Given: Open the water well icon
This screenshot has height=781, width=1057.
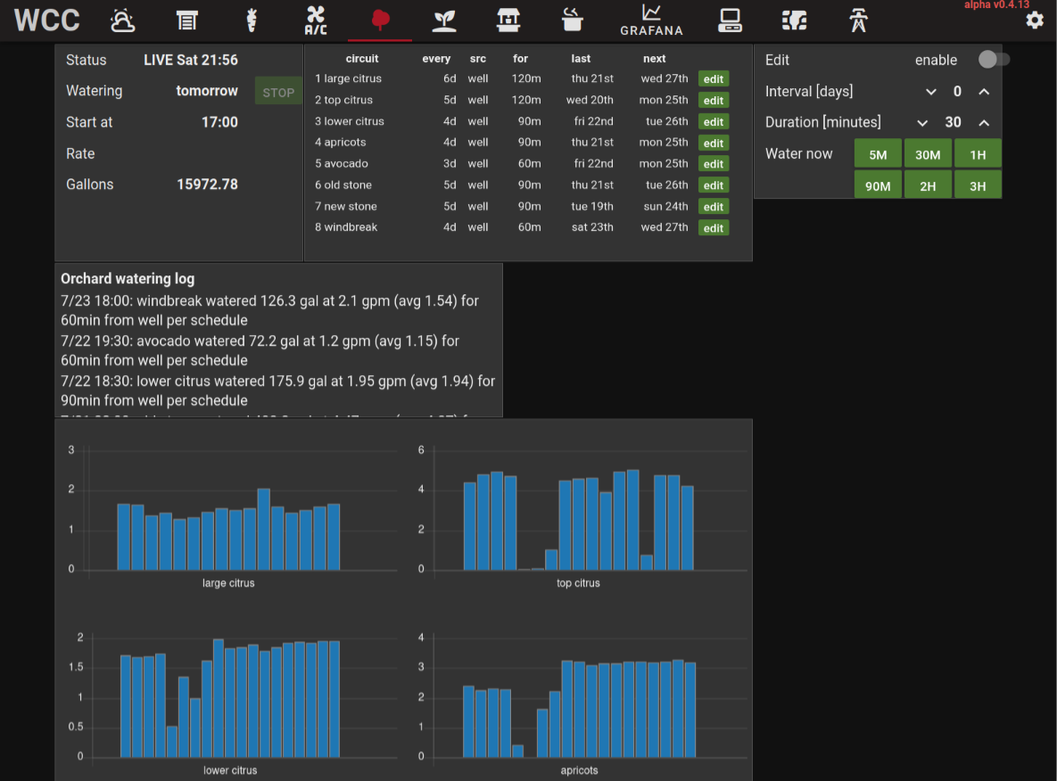Looking at the screenshot, I should [508, 21].
